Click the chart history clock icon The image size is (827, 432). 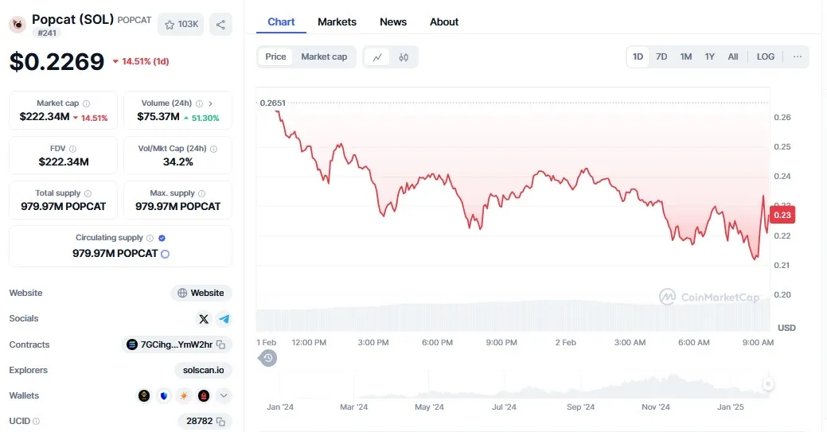click(268, 358)
